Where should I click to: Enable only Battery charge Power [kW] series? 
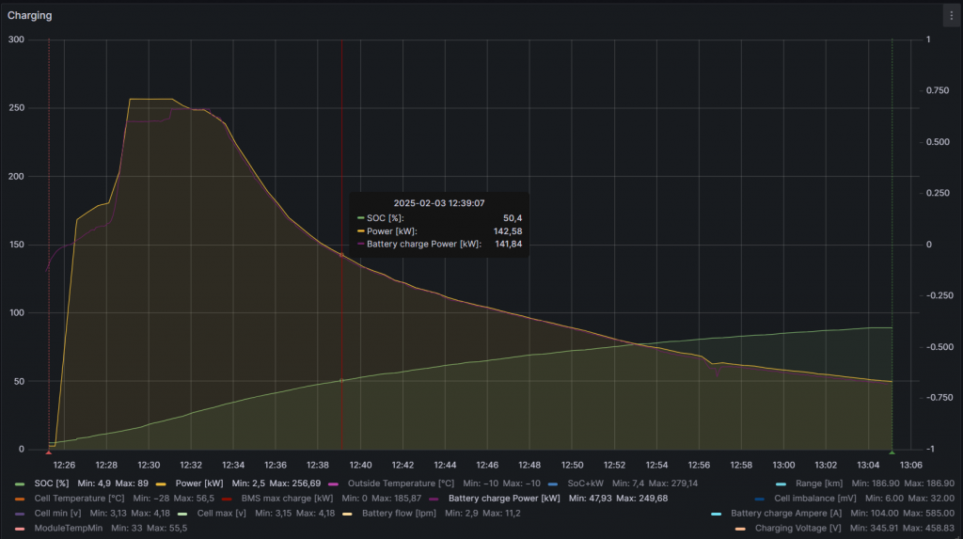pyautogui.click(x=504, y=498)
